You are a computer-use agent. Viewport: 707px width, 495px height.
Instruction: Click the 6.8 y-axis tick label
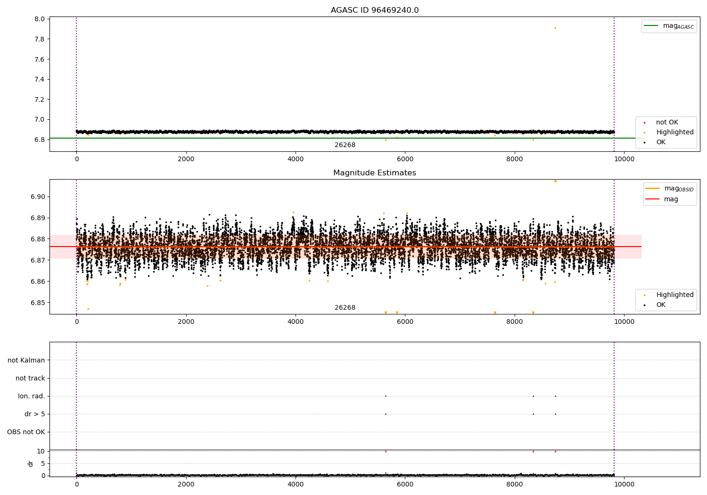tap(40, 140)
